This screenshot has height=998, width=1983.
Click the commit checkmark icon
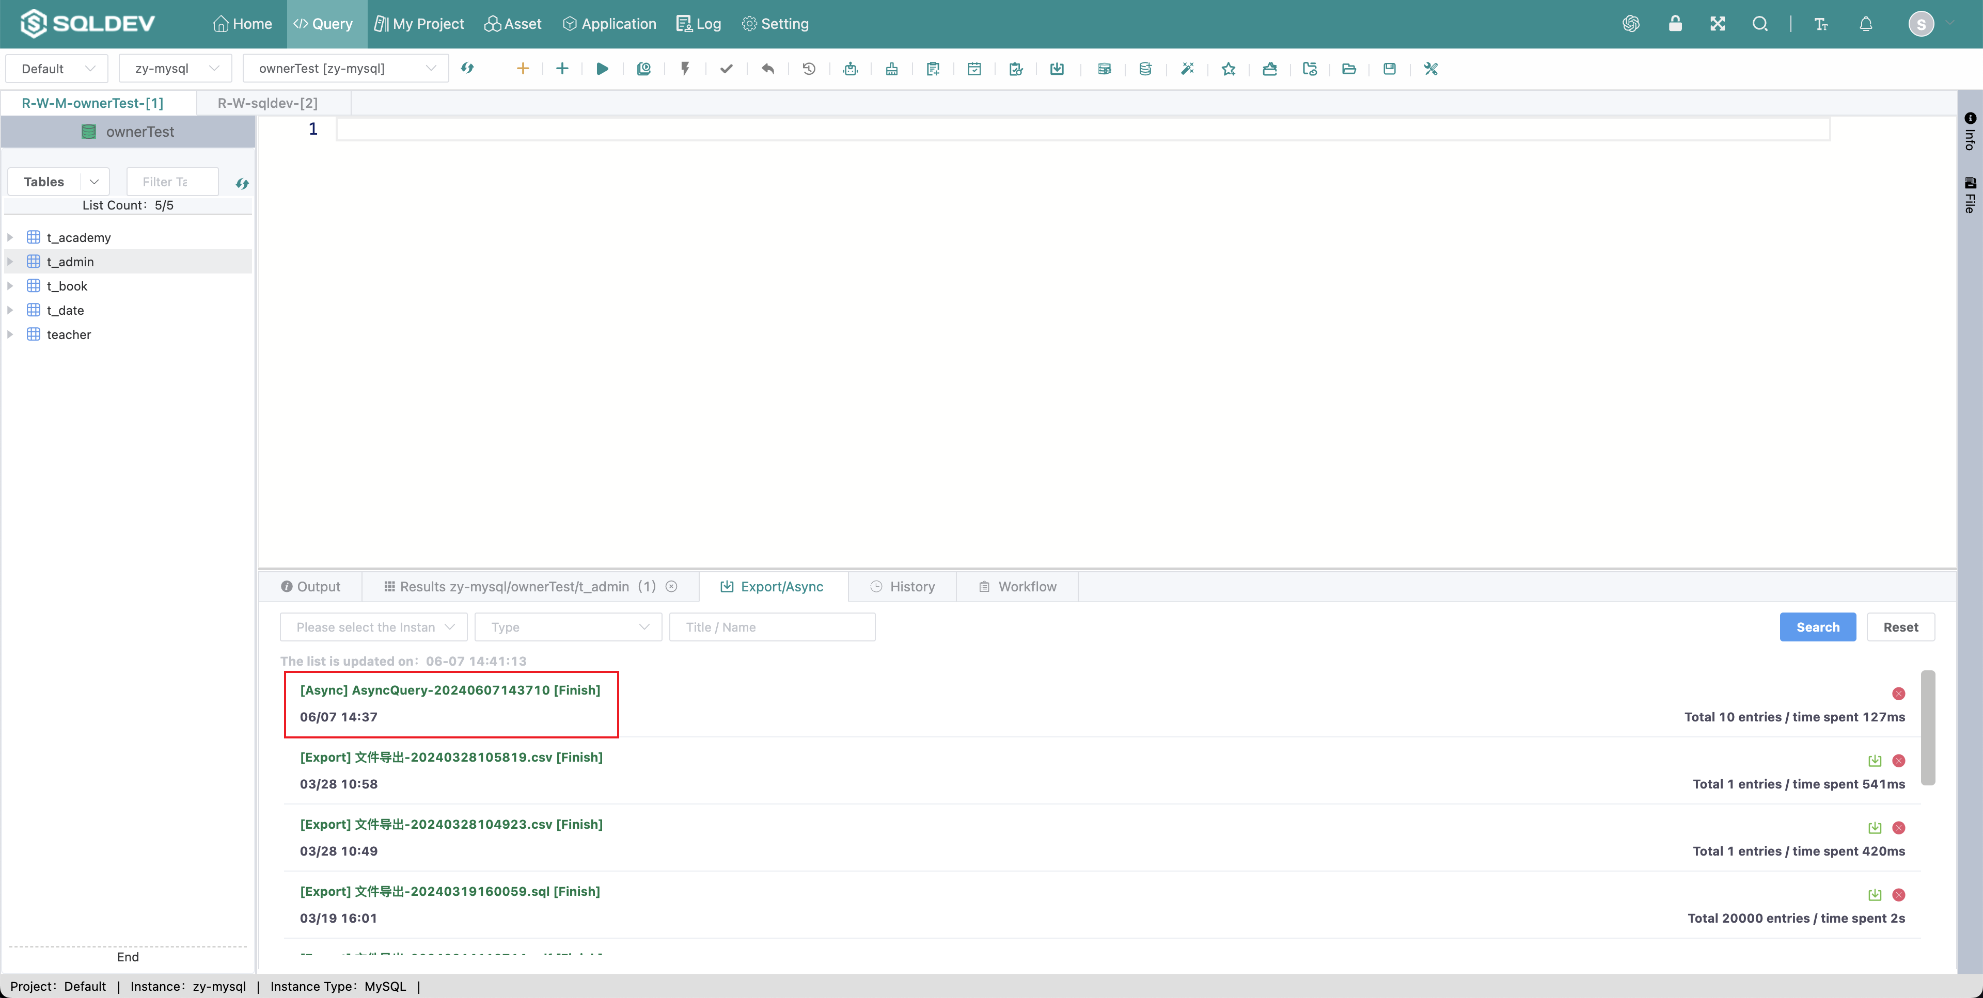(x=726, y=69)
